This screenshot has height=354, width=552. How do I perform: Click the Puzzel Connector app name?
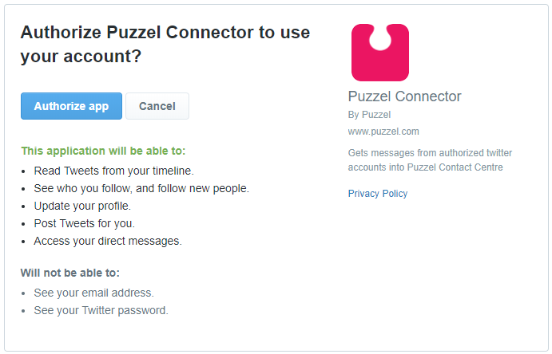[x=405, y=96]
